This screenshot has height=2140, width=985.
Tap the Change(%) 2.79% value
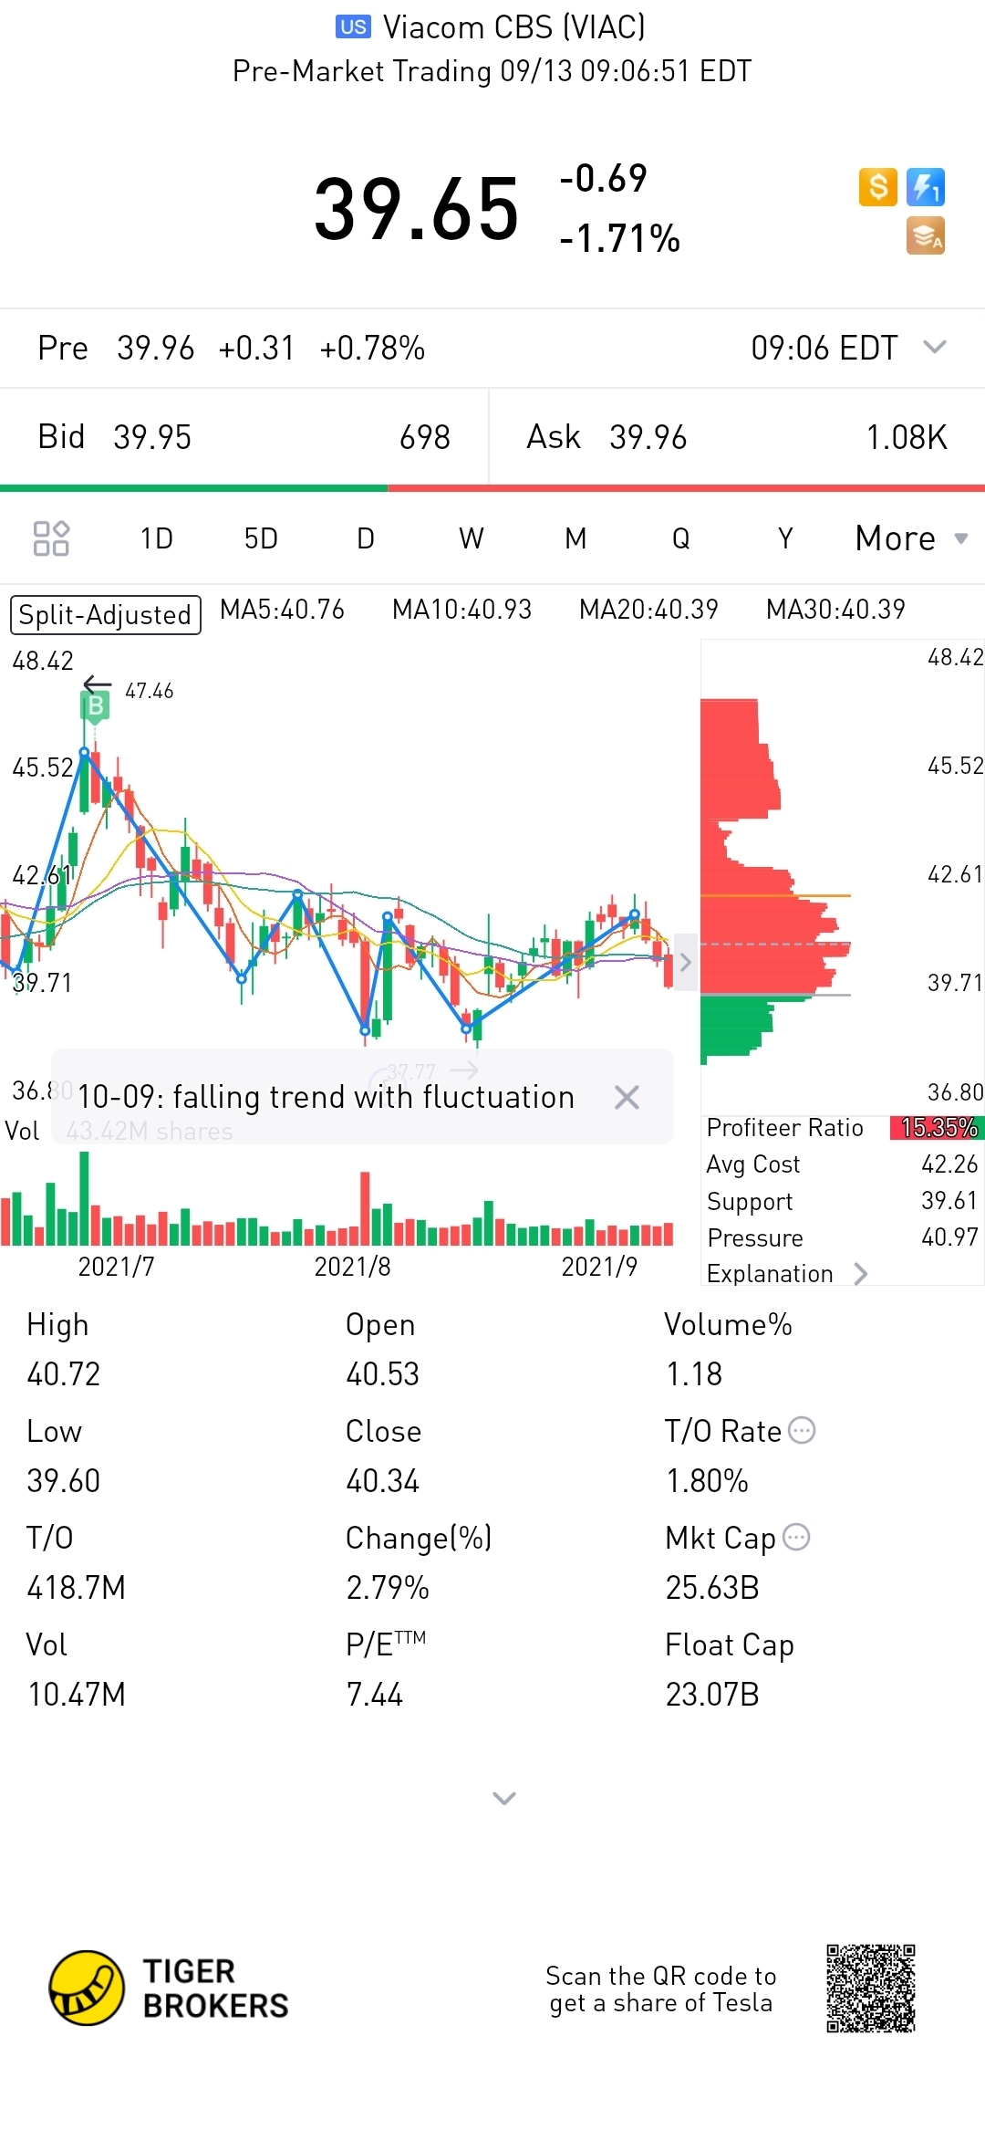tap(388, 1588)
